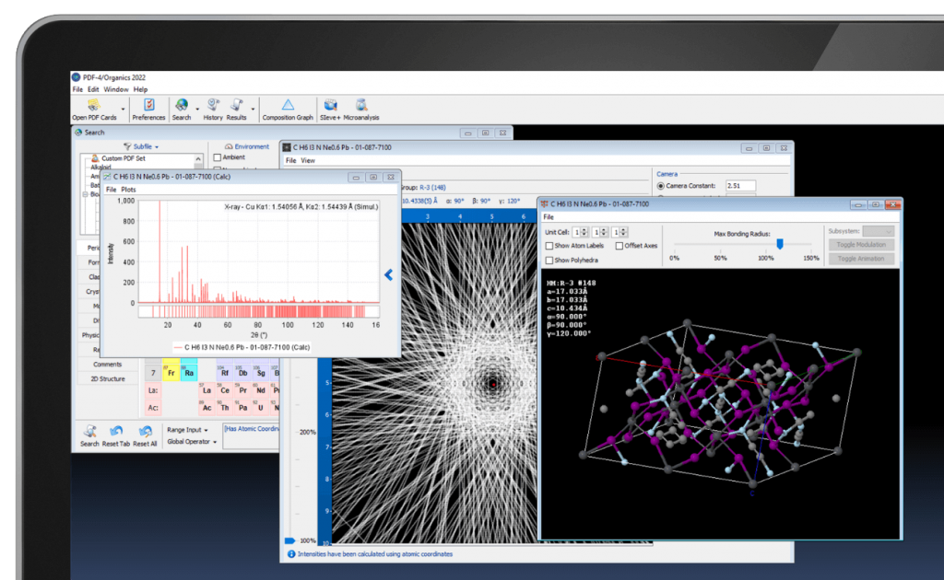Adjust the Max Bonding Radius slider handle

[x=780, y=243]
